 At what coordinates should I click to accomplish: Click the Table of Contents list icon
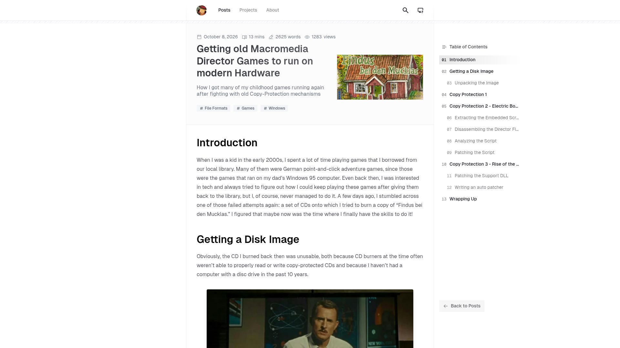pyautogui.click(x=444, y=47)
